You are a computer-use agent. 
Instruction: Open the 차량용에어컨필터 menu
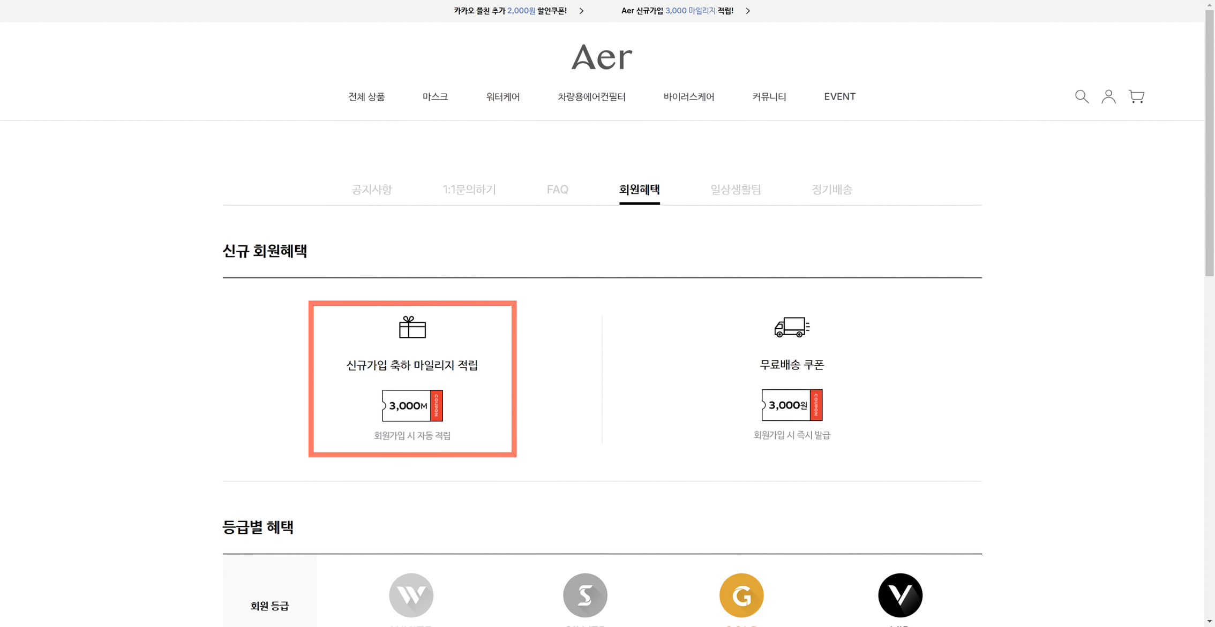click(x=591, y=97)
